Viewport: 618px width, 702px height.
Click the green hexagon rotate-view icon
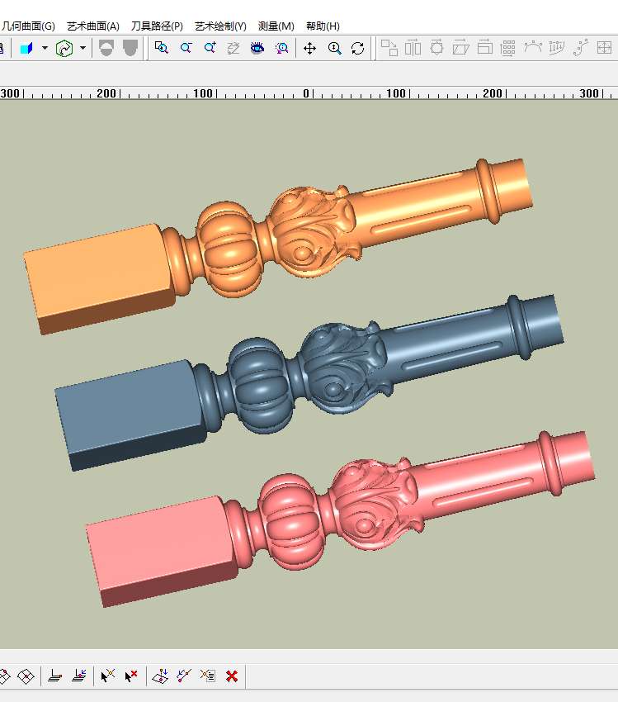[64, 48]
